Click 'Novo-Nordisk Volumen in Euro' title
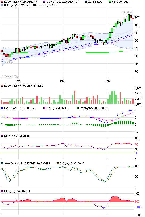The width and height of the screenshot is (145, 217). click(23, 86)
